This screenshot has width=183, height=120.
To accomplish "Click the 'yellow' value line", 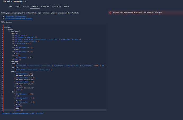I will click(x=19, y=100).
